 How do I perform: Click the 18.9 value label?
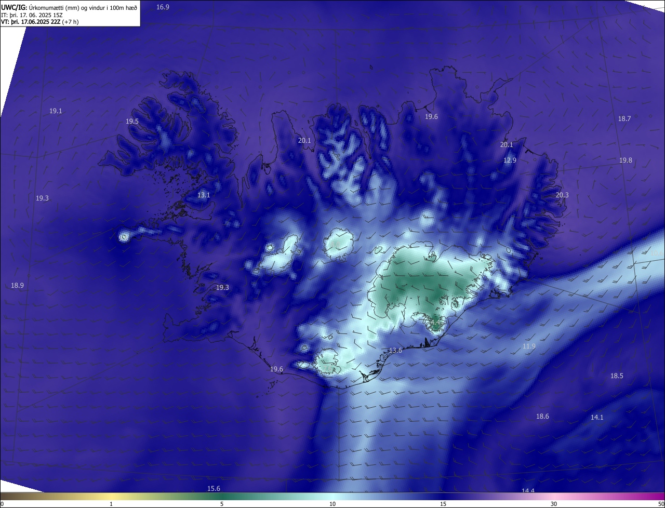(17, 285)
